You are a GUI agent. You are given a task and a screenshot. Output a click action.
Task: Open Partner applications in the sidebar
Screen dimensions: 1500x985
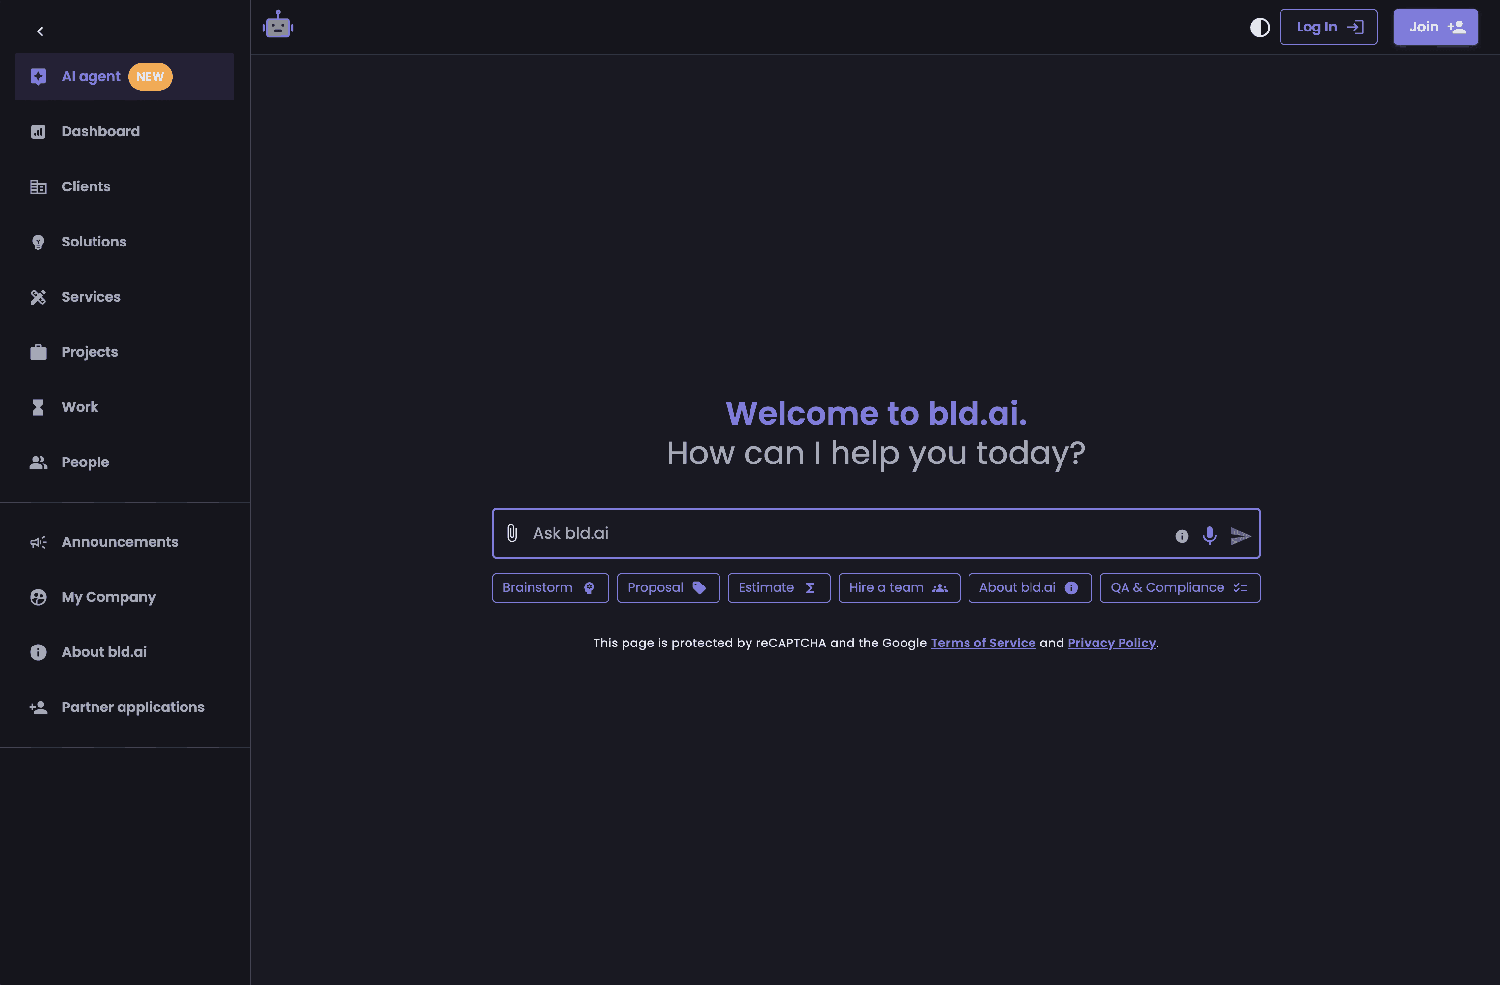click(x=124, y=707)
